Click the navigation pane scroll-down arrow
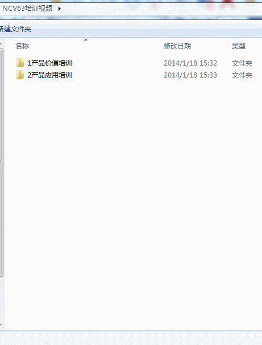Screen dimensions: 262x345 pyautogui.click(x=1, y=325)
